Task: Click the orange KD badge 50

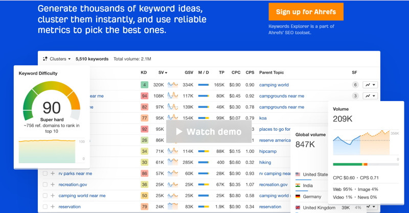Action: click(144, 196)
